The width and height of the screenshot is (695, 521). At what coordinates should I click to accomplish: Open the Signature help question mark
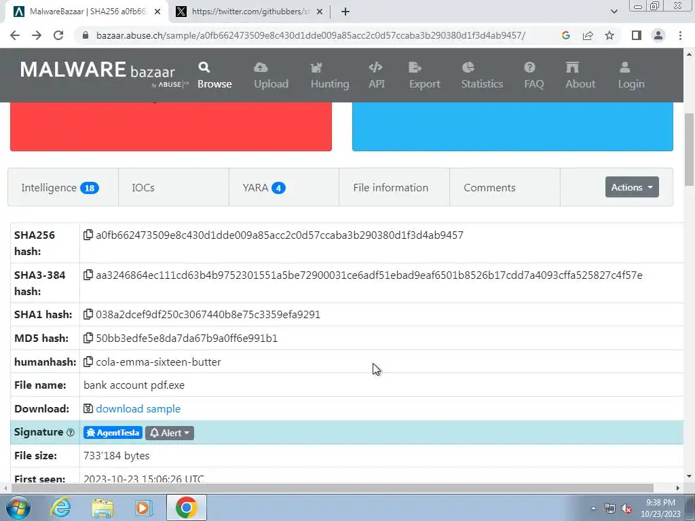pos(70,432)
